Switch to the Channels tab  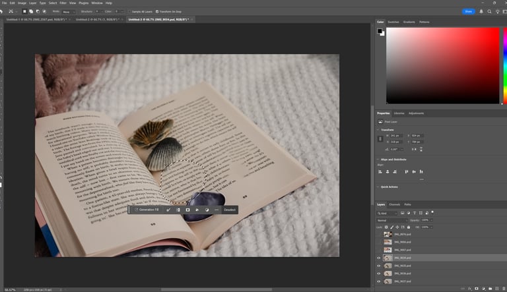394,204
